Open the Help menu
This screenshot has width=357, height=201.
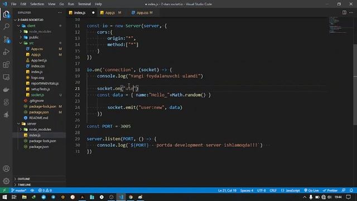click(98, 4)
